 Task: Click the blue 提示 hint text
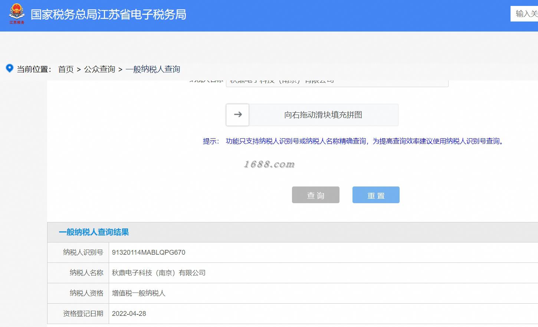pos(354,141)
